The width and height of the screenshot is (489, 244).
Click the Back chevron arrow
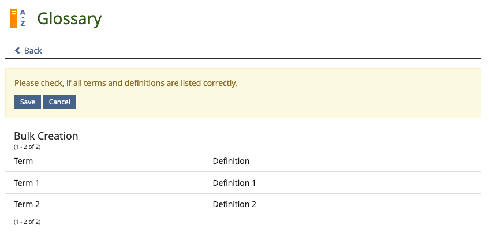(17, 51)
